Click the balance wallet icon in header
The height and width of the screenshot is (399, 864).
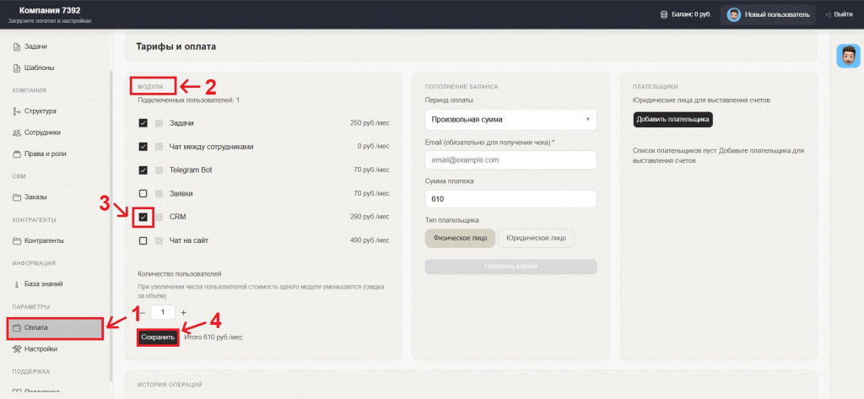point(664,14)
